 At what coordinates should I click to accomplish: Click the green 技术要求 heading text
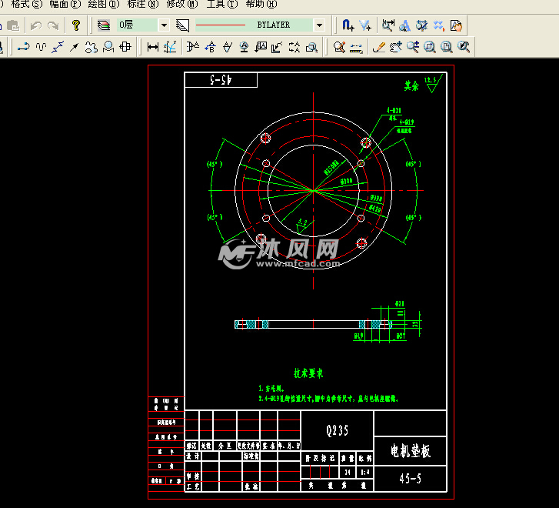[x=308, y=373]
